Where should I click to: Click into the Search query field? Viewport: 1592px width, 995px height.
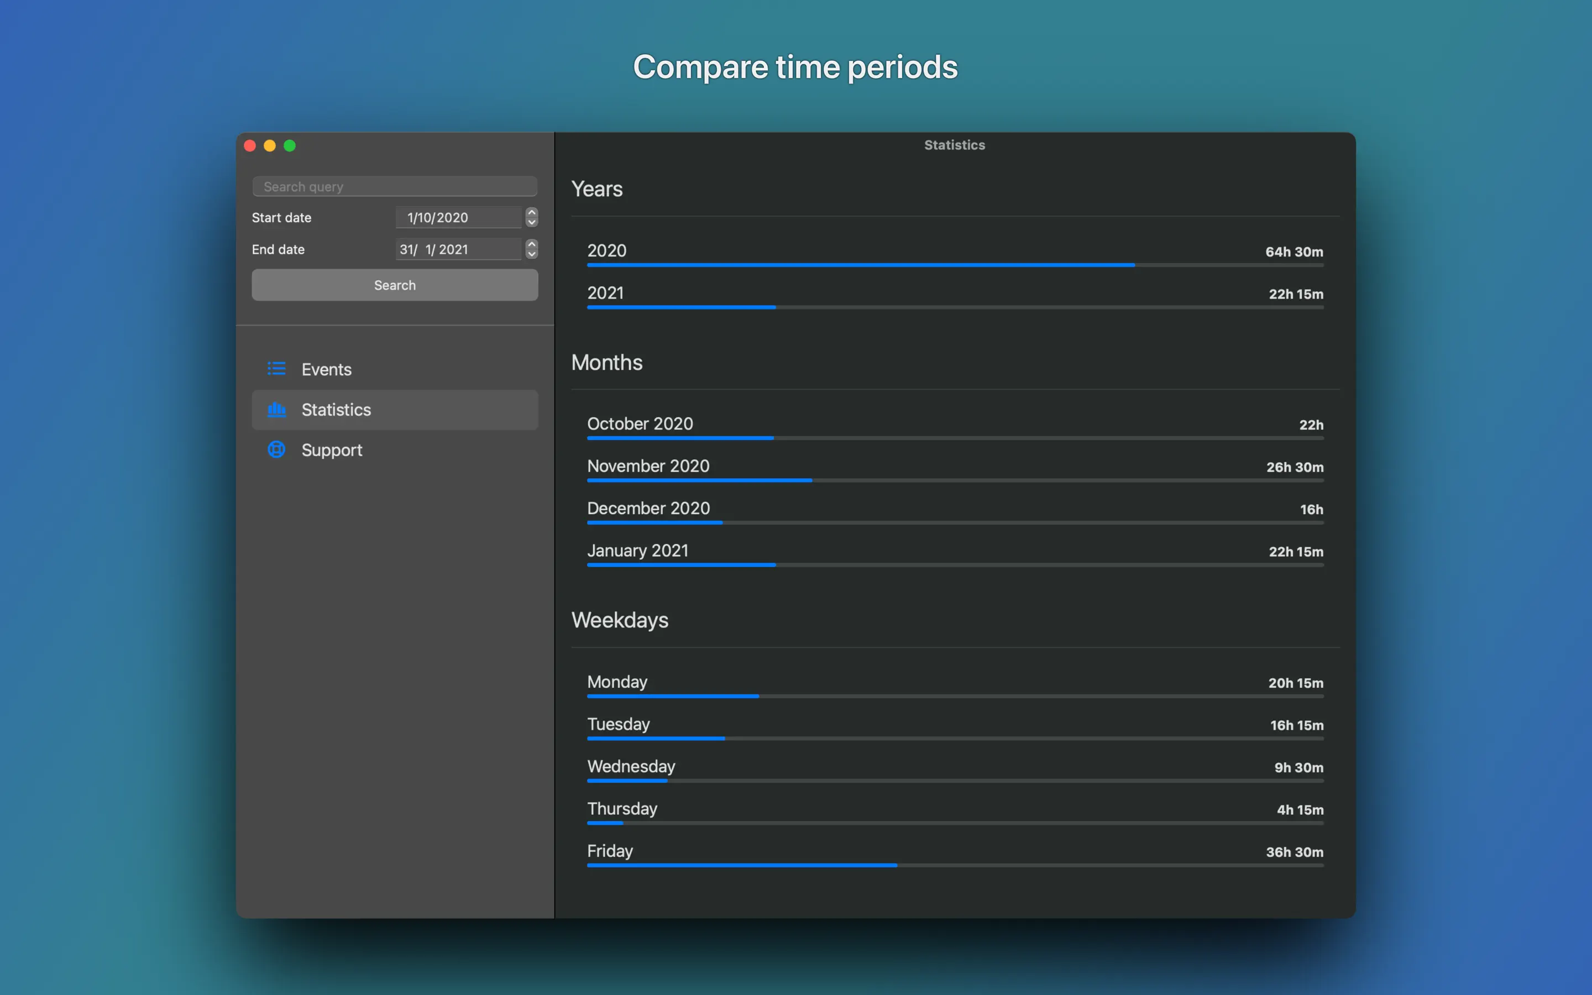tap(395, 187)
